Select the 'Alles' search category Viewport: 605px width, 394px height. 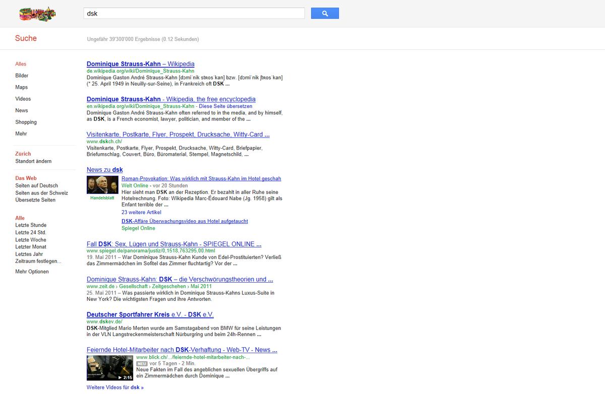pyautogui.click(x=21, y=64)
